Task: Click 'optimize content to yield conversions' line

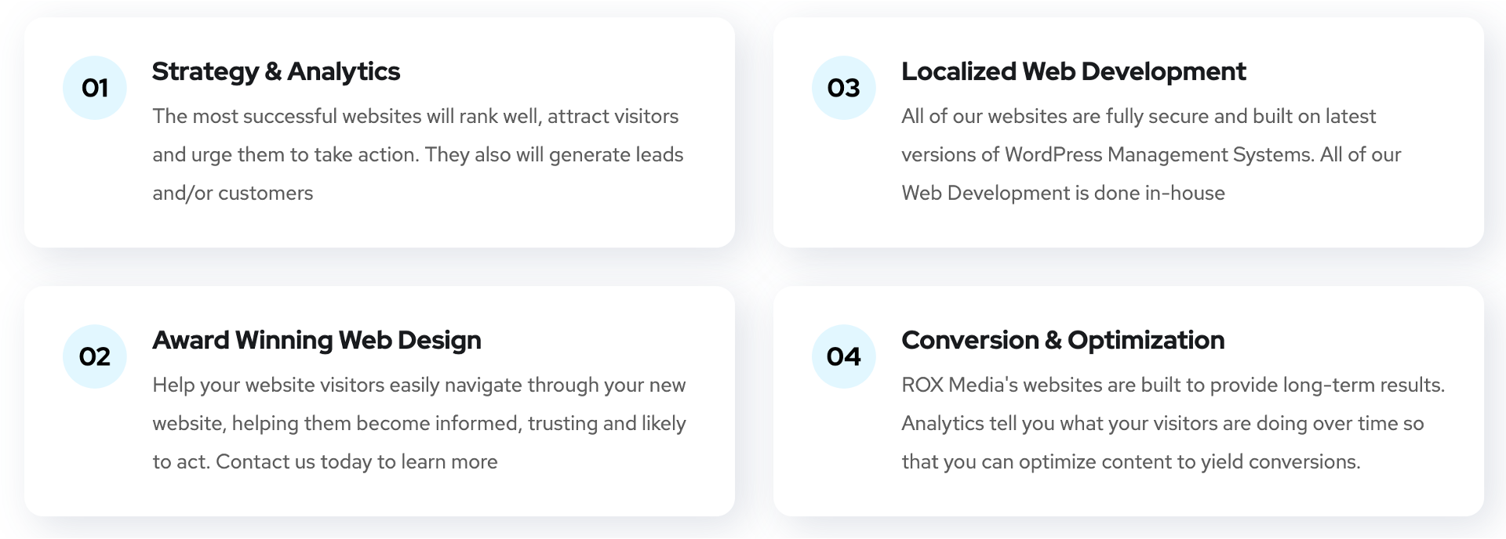Action: (x=1189, y=461)
